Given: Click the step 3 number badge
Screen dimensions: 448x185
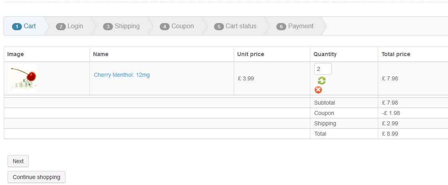Looking at the screenshot, I should (x=108, y=27).
